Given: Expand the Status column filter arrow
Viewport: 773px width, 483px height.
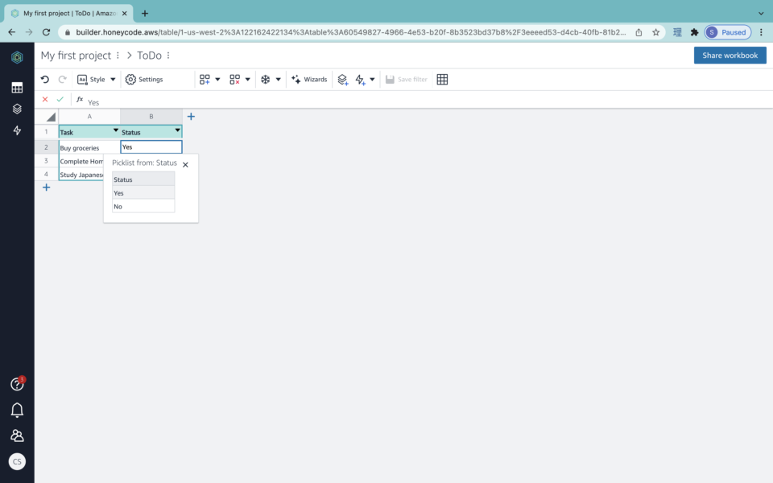Looking at the screenshot, I should click(x=176, y=131).
